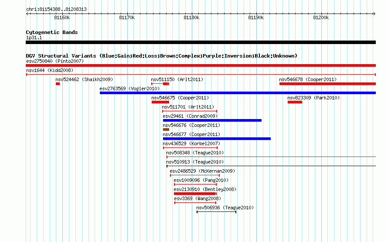Click the brown complex nsv546676 bar
Screen dimensions: 388x242
(x=166, y=130)
